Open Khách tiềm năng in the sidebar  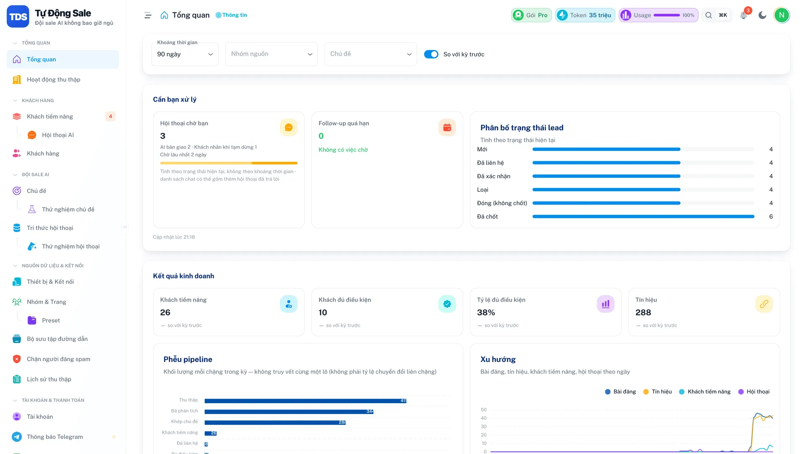[x=63, y=116]
